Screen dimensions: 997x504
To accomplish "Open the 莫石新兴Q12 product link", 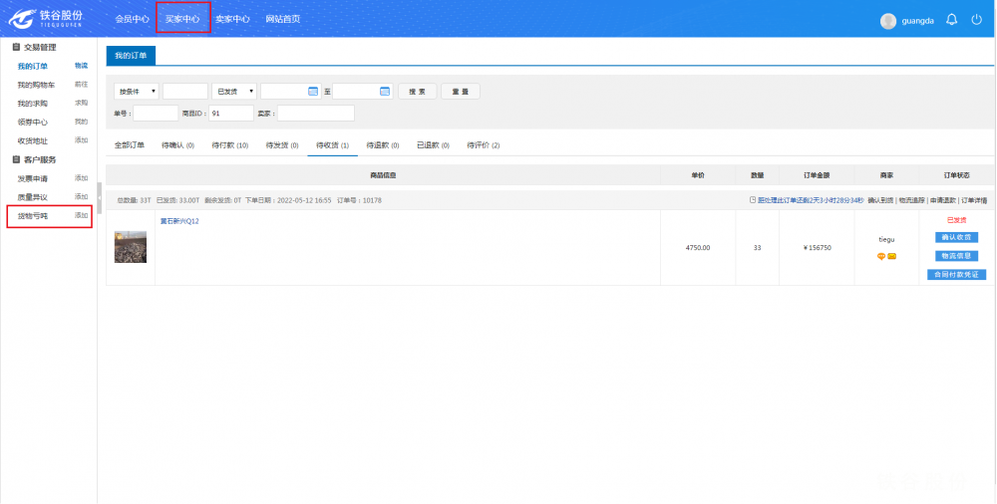I will (x=179, y=221).
